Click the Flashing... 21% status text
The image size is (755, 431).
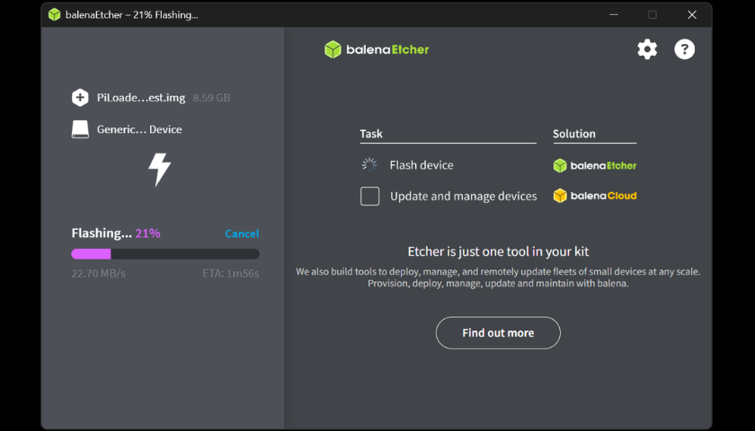(x=116, y=233)
